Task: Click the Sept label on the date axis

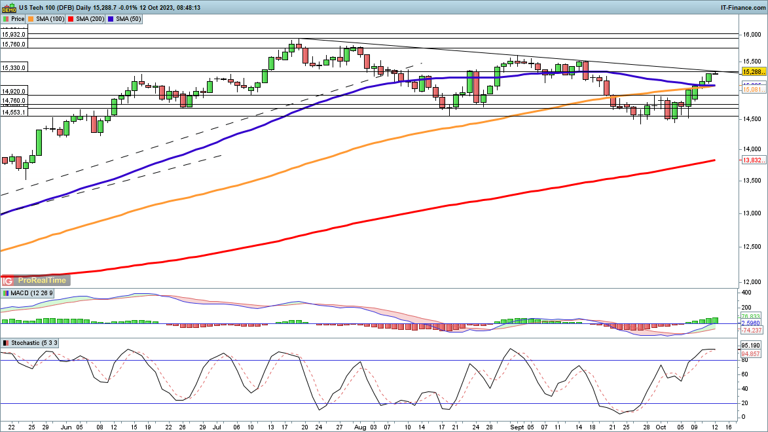Action: [517, 427]
